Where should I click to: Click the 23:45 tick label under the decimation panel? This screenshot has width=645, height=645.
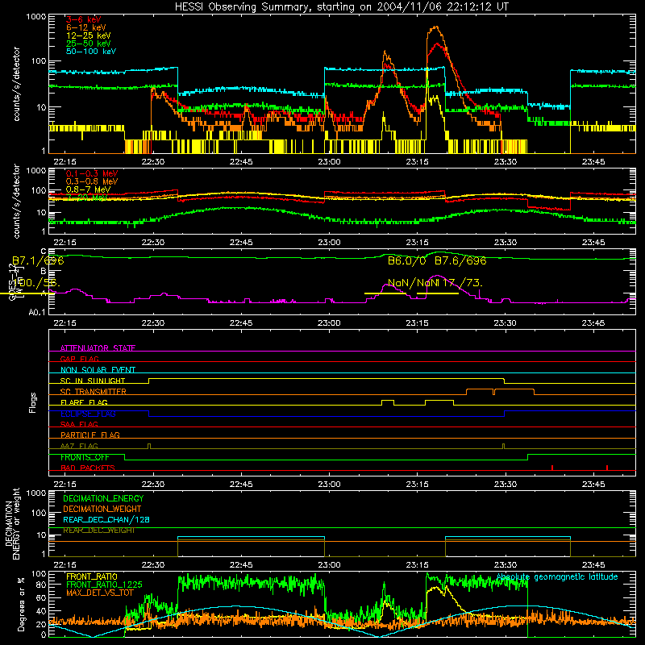(x=593, y=565)
